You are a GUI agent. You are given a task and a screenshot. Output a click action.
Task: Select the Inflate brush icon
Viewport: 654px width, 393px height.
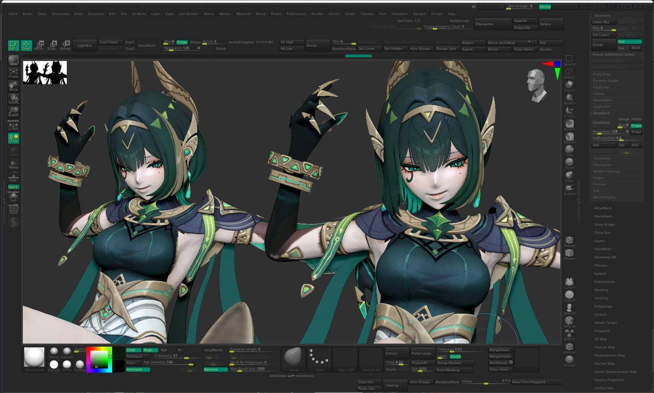(569, 176)
